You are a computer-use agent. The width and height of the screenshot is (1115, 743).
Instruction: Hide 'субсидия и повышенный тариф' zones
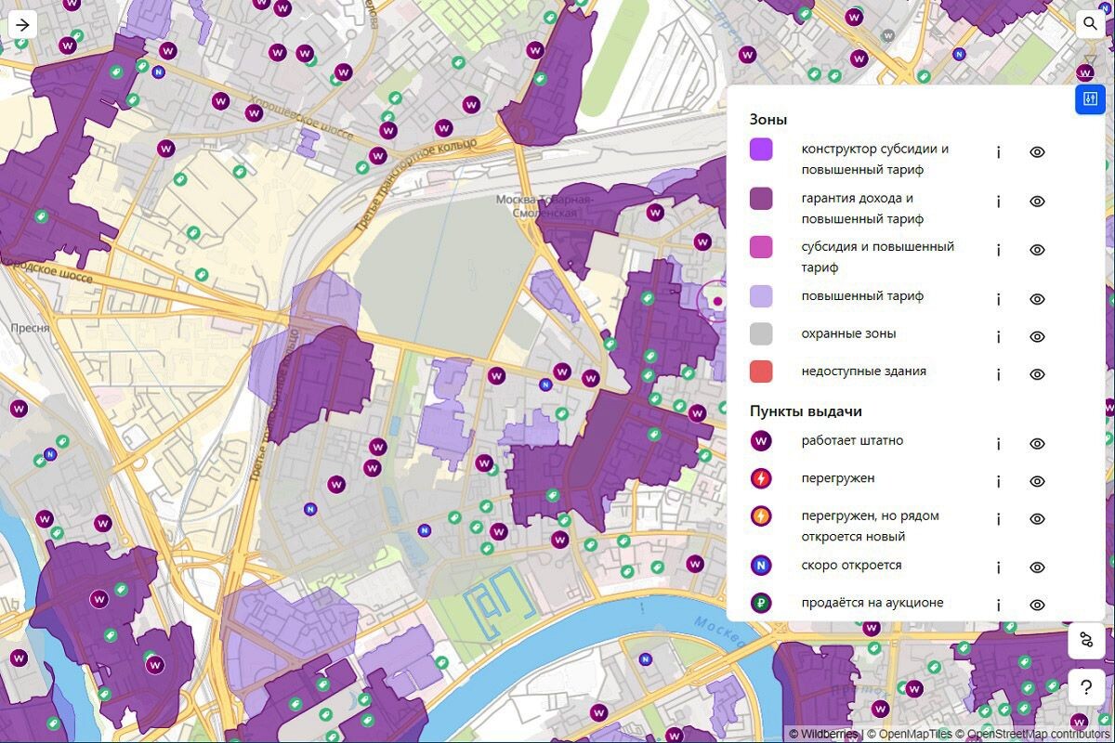pyautogui.click(x=1038, y=250)
